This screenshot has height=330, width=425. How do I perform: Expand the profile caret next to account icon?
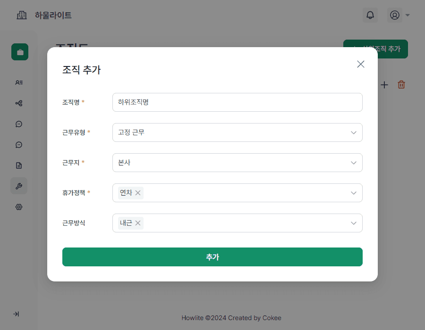[407, 15]
